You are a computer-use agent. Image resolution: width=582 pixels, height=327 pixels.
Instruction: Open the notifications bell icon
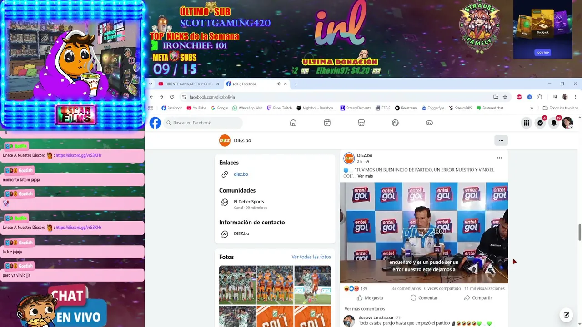(x=554, y=123)
